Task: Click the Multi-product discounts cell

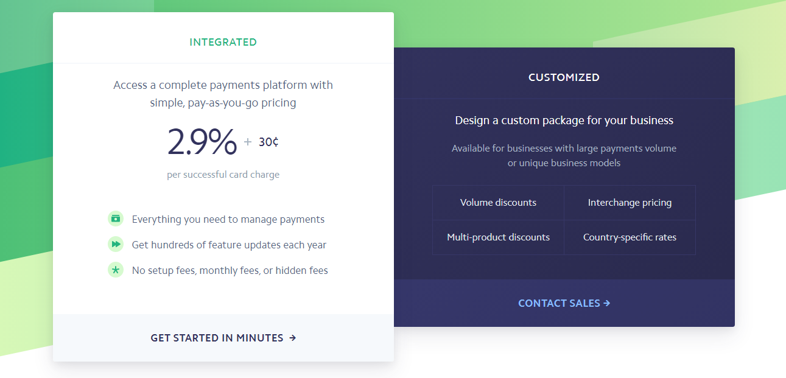Action: (x=498, y=237)
